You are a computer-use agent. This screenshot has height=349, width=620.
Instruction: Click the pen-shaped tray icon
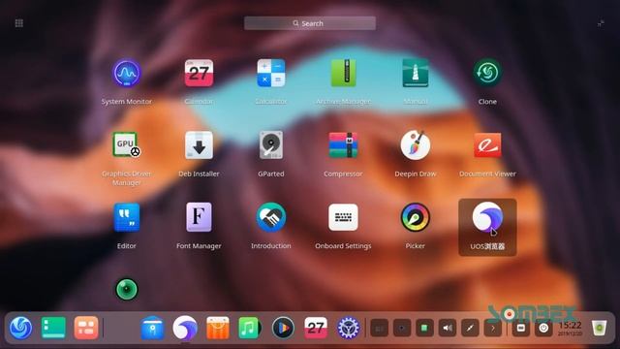(470, 328)
